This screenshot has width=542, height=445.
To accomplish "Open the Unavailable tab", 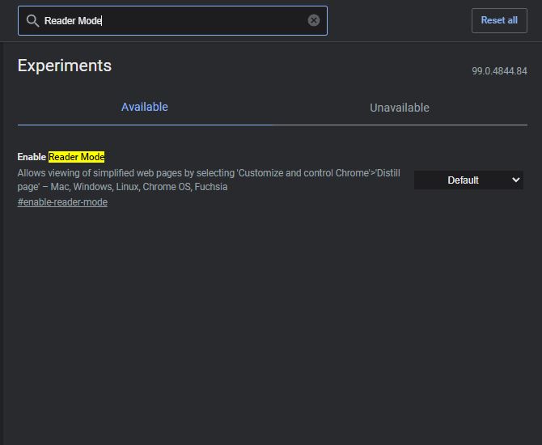I will 400,108.
